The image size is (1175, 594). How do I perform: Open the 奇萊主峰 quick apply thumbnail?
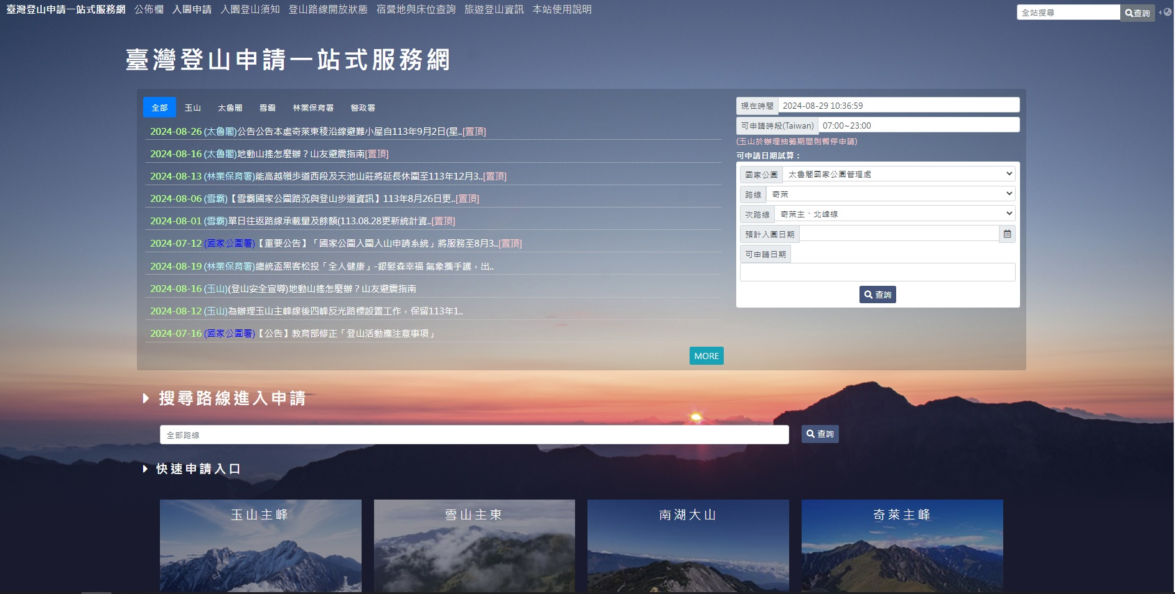[902, 546]
